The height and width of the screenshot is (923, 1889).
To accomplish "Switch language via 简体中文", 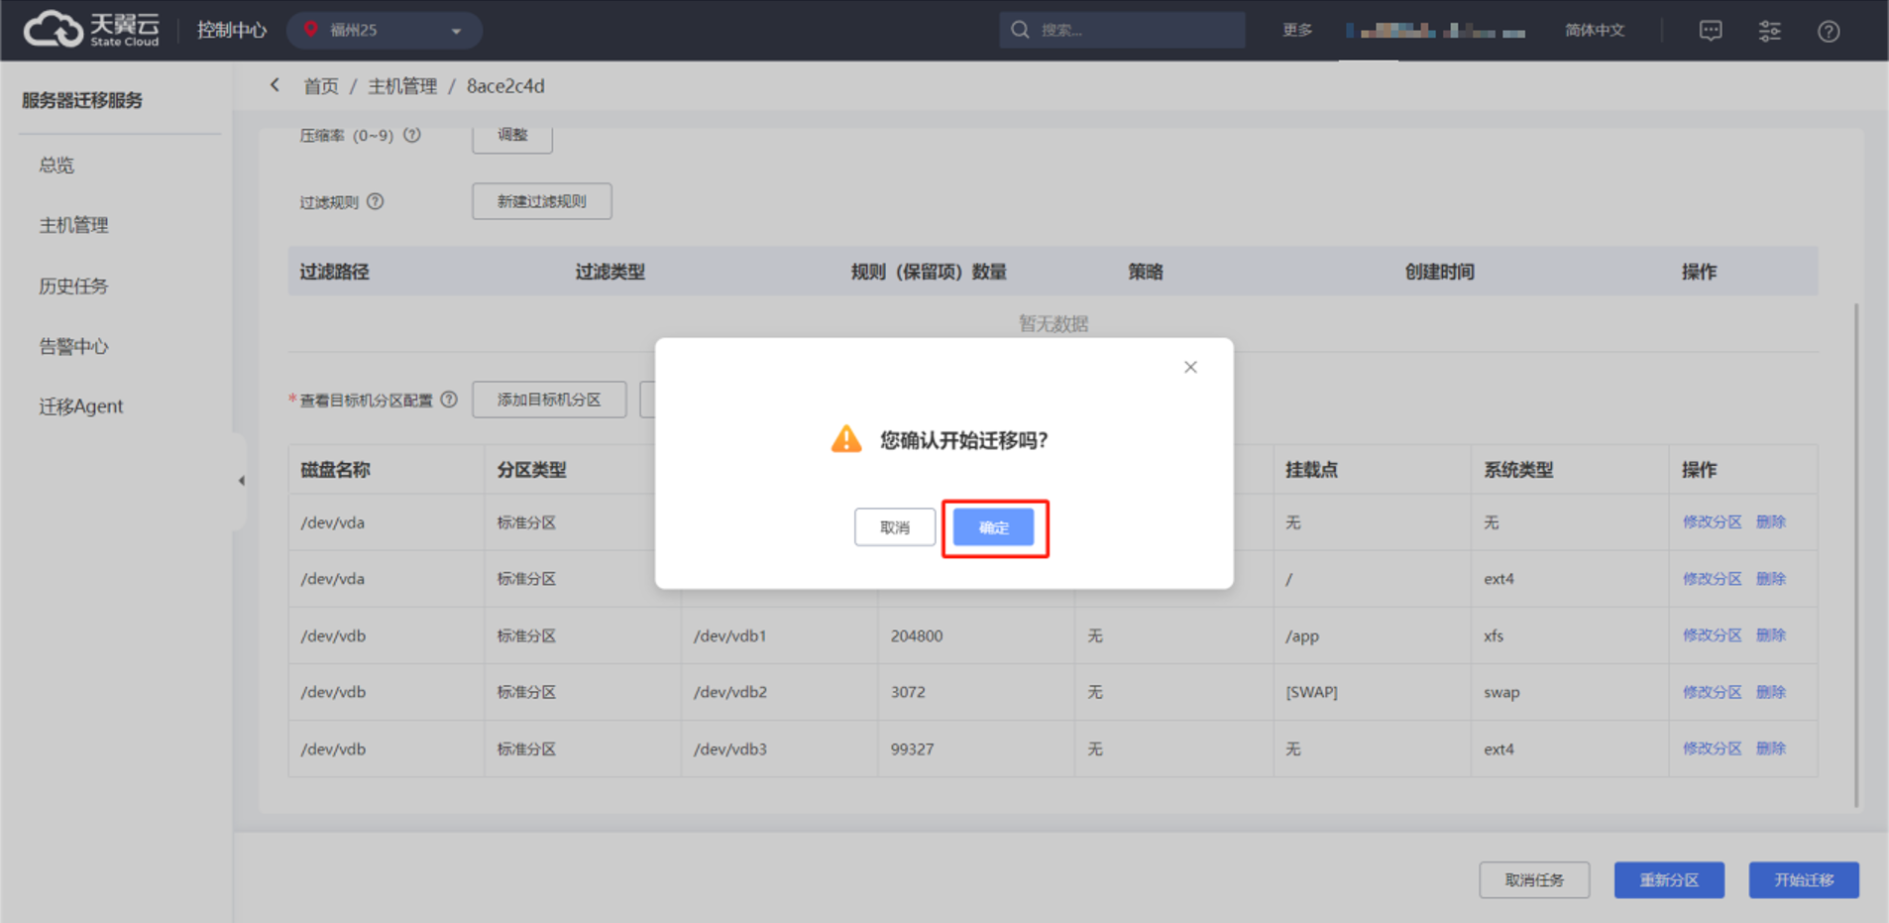I will tap(1595, 30).
